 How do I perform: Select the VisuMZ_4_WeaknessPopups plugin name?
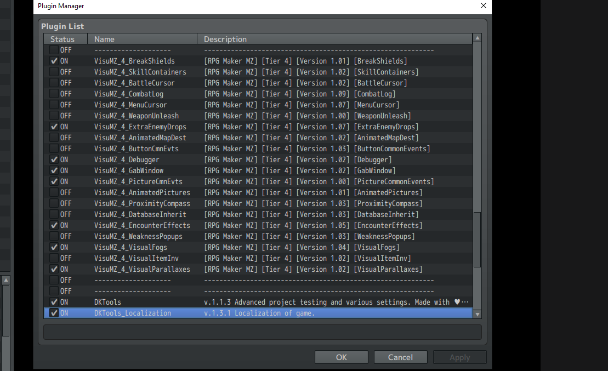pyautogui.click(x=138, y=236)
